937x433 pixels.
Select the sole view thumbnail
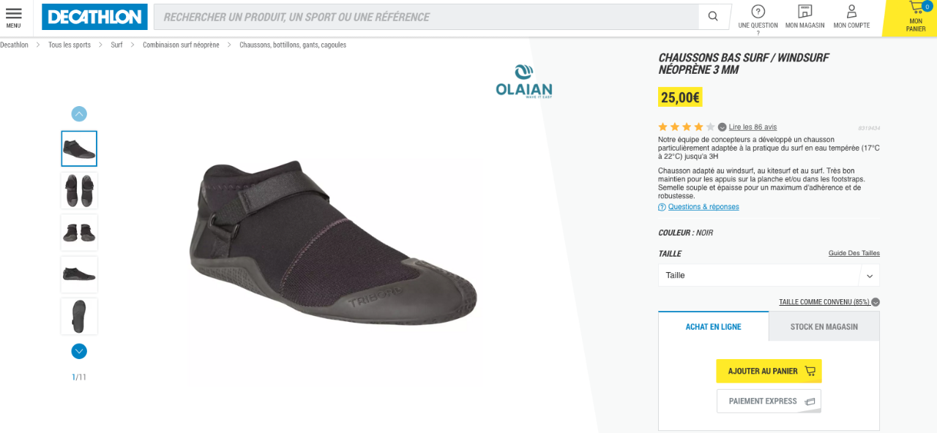pos(79,316)
